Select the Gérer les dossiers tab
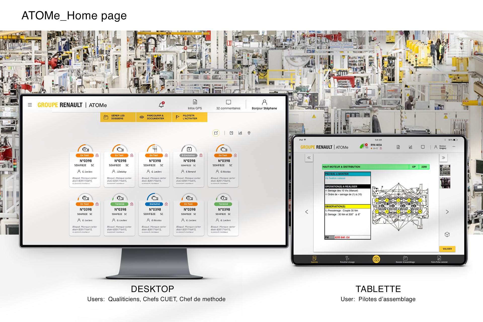This screenshot has width=483, height=322. [x=118, y=117]
